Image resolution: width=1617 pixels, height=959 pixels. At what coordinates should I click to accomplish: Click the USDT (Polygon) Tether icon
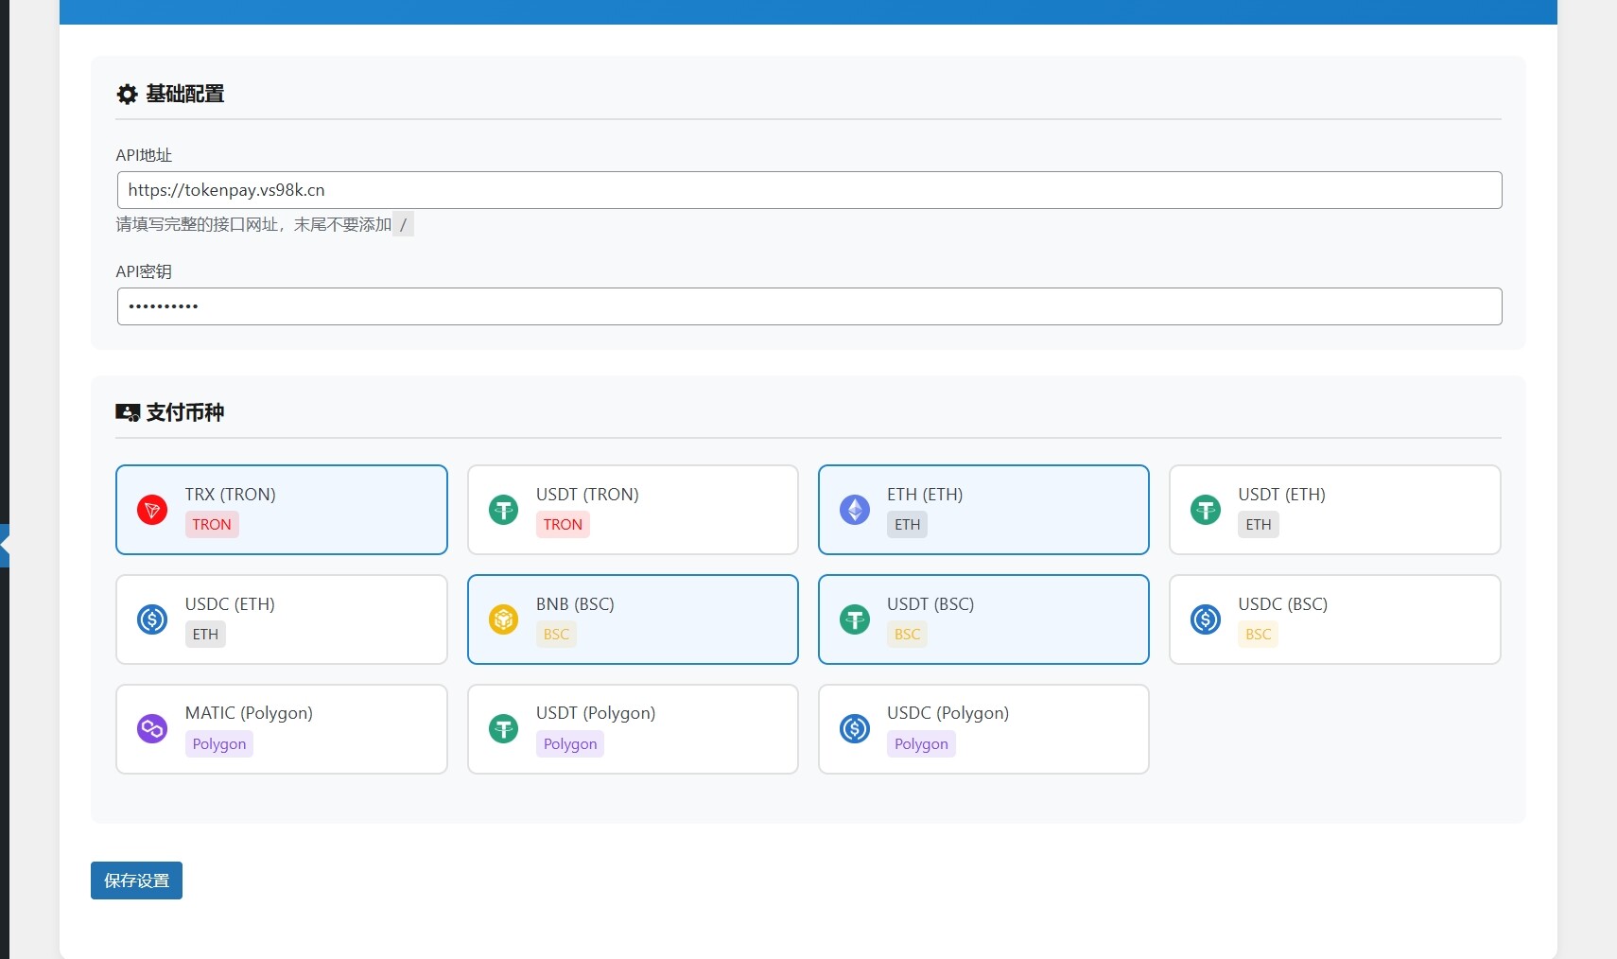click(x=503, y=729)
